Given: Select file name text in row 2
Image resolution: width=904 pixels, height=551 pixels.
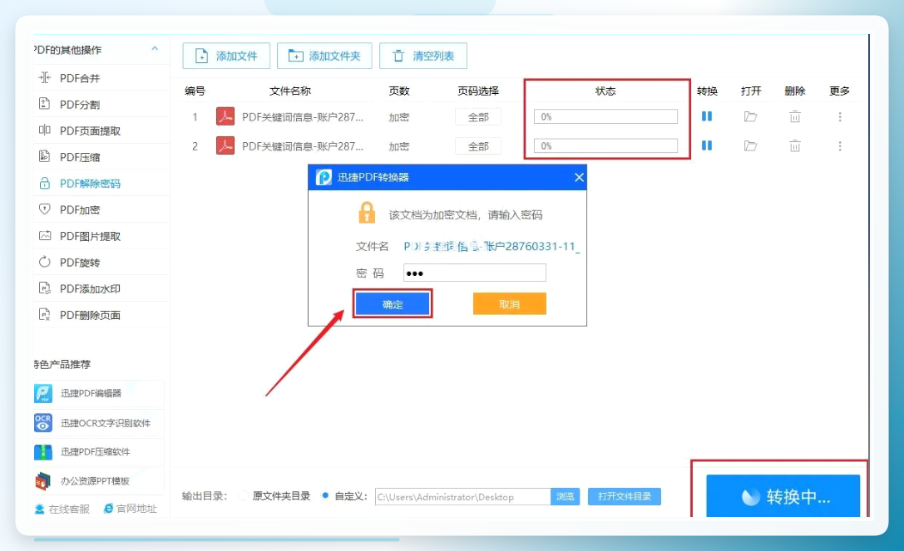Looking at the screenshot, I should [x=303, y=146].
